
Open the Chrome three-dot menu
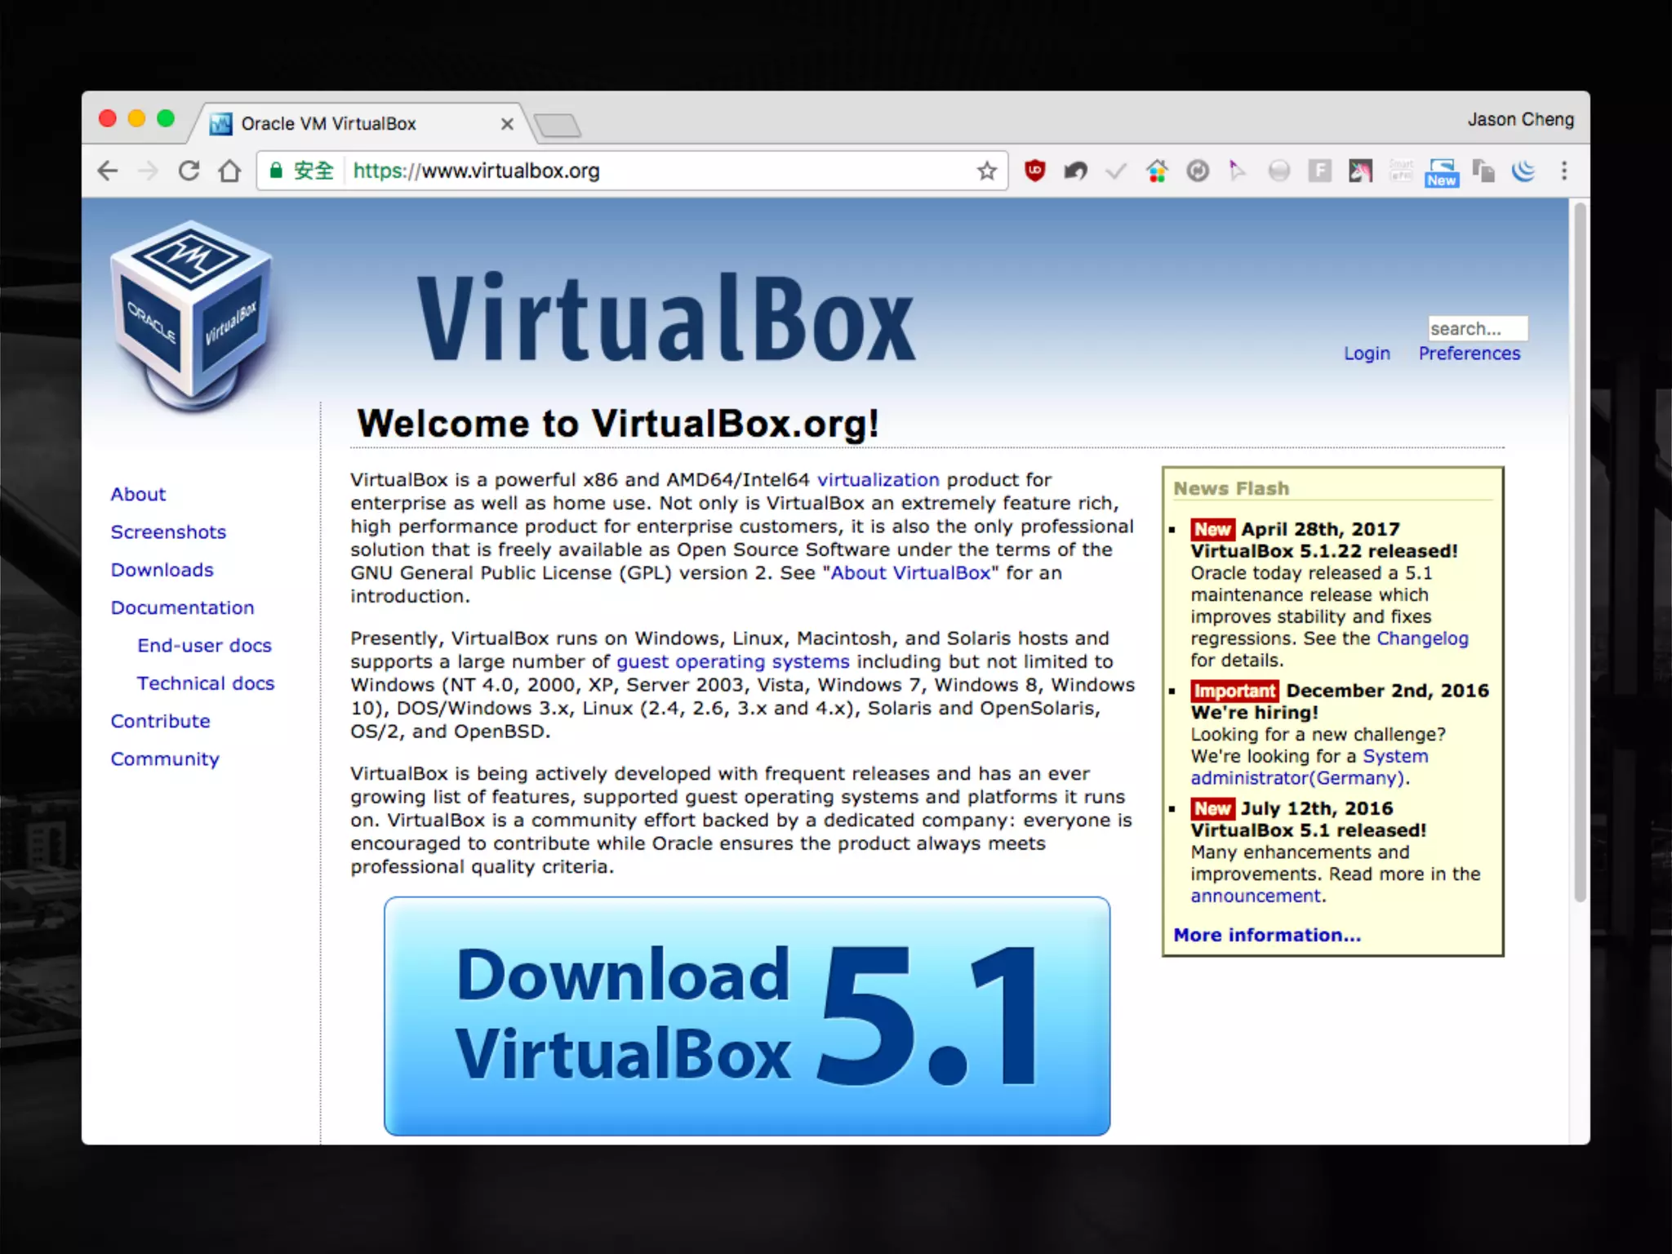coord(1563,171)
